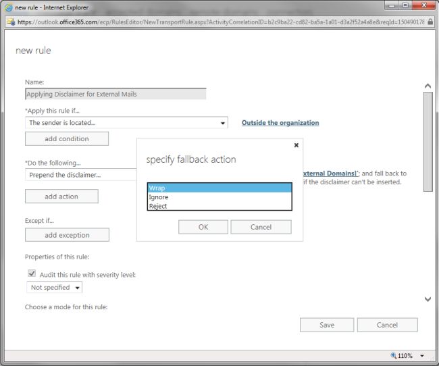Select Wrap in the fallback action list
Image resolution: width=439 pixels, height=366 pixels.
tap(219, 188)
